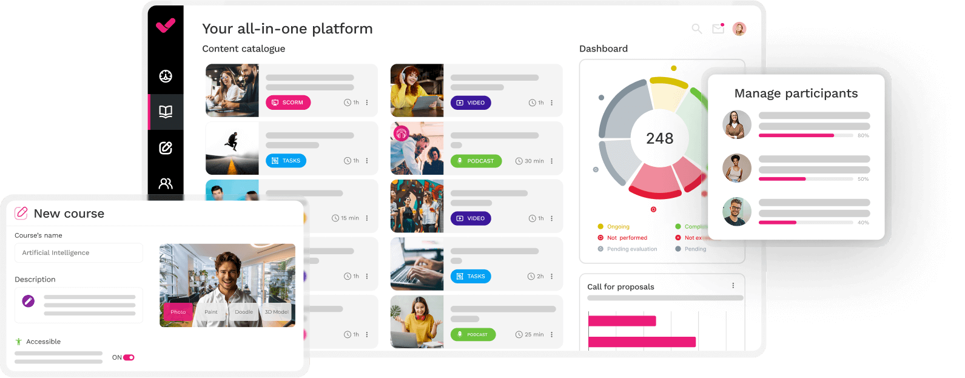Viewport: 965px width, 378px height.
Task: Choose the 3D Model image style
Action: (x=277, y=312)
